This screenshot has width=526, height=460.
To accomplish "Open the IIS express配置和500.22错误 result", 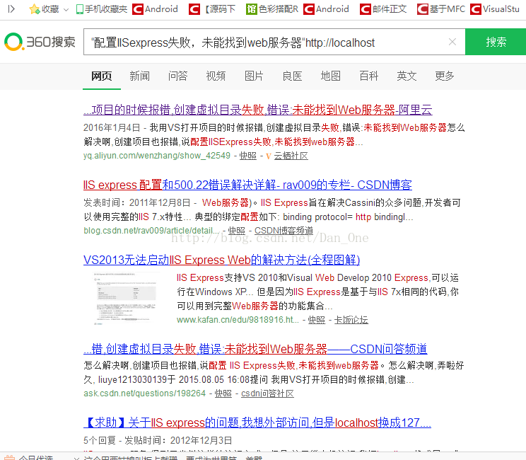I will pos(247,185).
